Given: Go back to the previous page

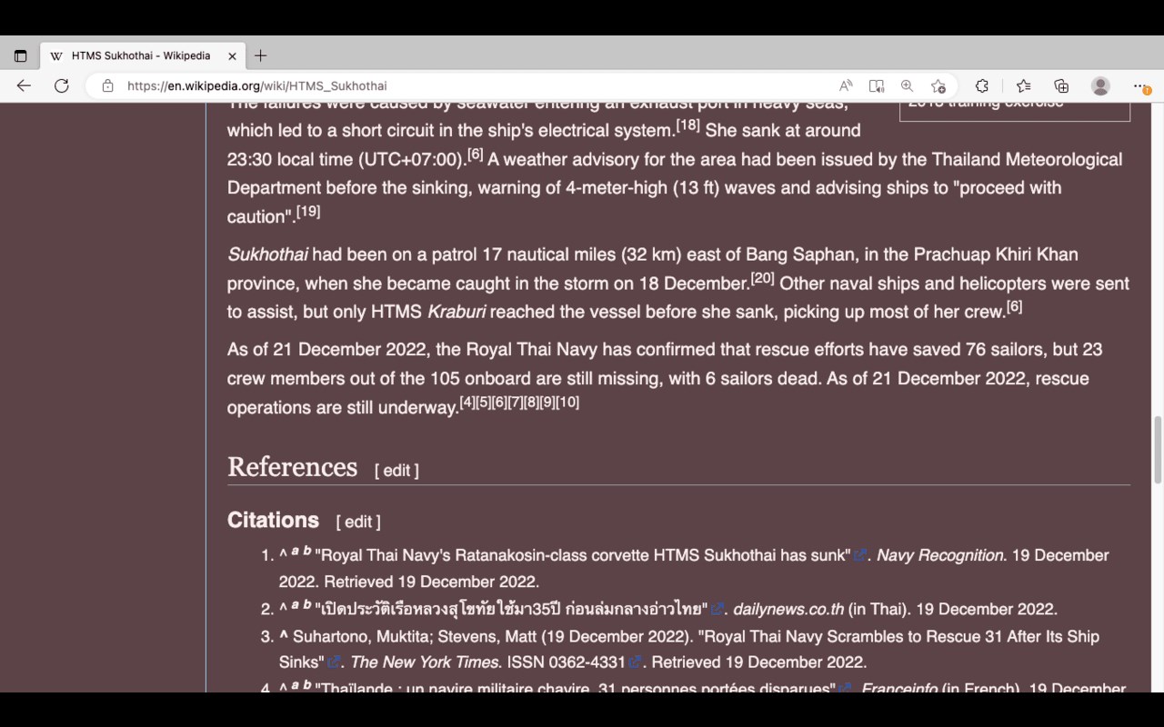Looking at the screenshot, I should 24,85.
